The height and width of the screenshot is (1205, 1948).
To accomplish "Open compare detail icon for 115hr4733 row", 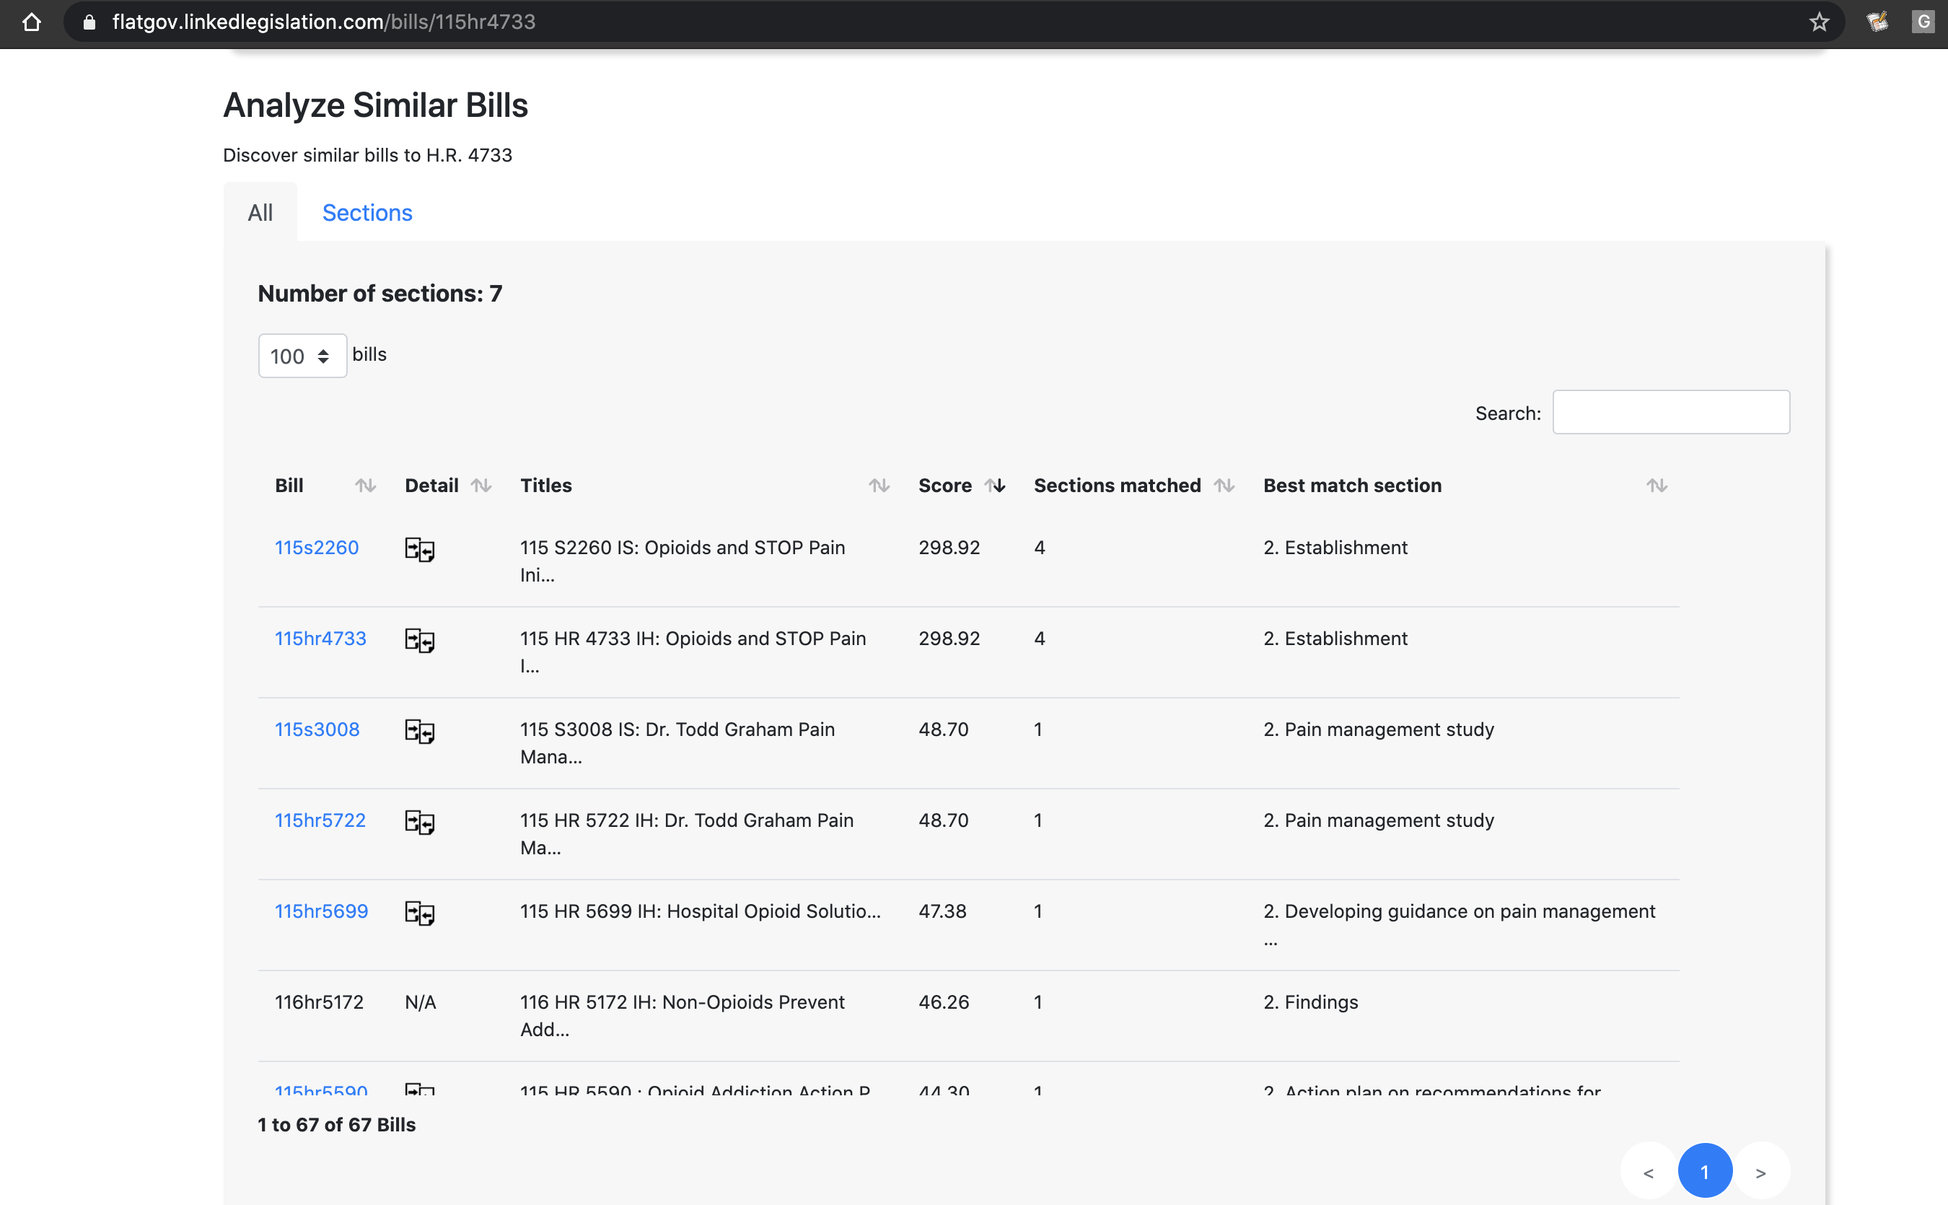I will point(419,640).
